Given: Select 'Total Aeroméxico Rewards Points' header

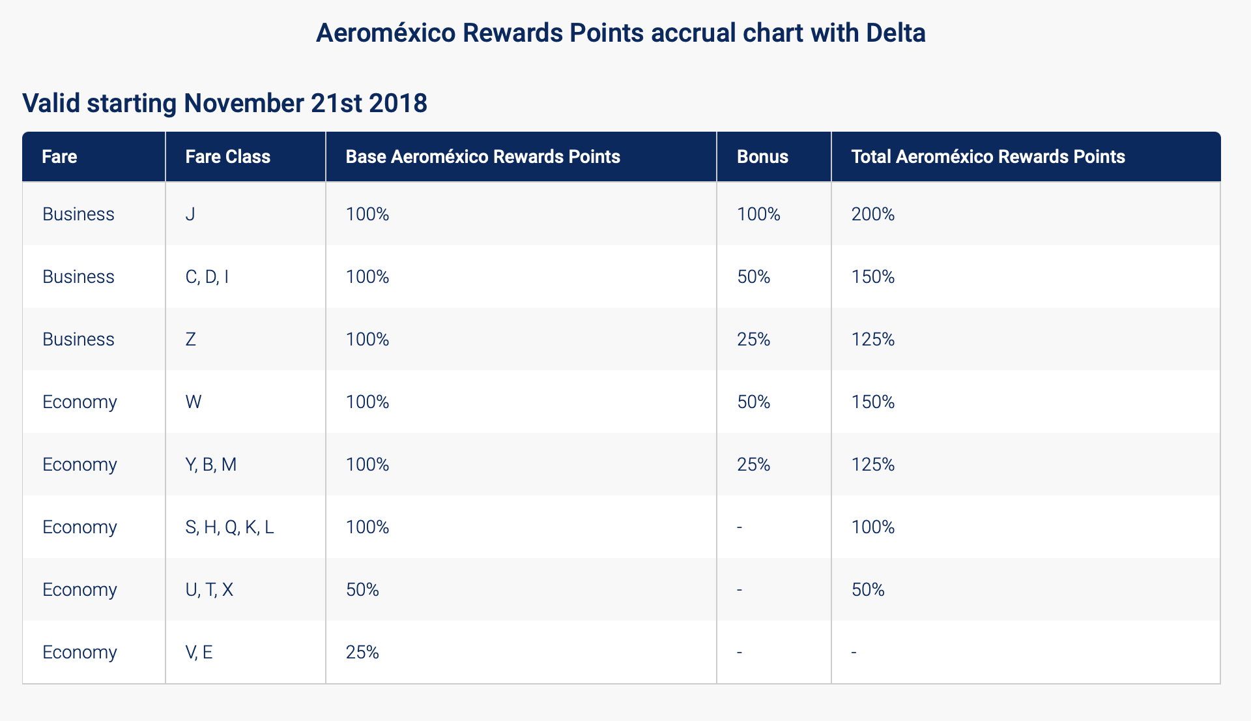Looking at the screenshot, I should coord(988,156).
